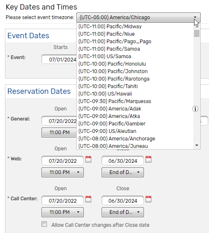Choose (UTC-10:00) Pacific/Rarotonga option
The image size is (209, 233).
click(x=135, y=79)
